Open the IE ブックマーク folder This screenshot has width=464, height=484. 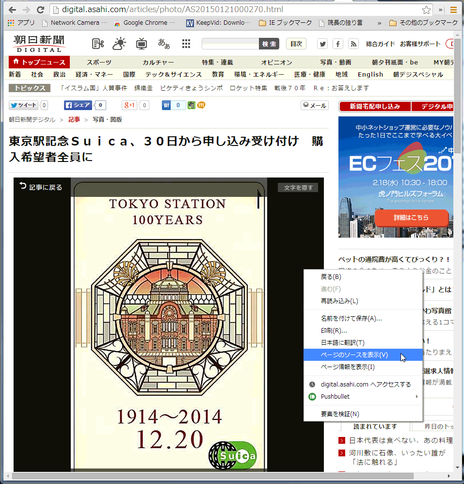tap(286, 23)
